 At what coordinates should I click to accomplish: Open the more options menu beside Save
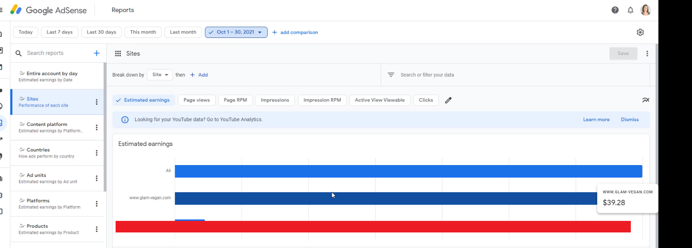tap(647, 53)
